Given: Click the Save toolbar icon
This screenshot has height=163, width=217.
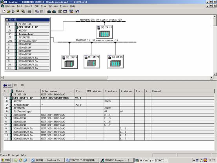Looking at the screenshot, I should pyautogui.click(x=18, y=11).
